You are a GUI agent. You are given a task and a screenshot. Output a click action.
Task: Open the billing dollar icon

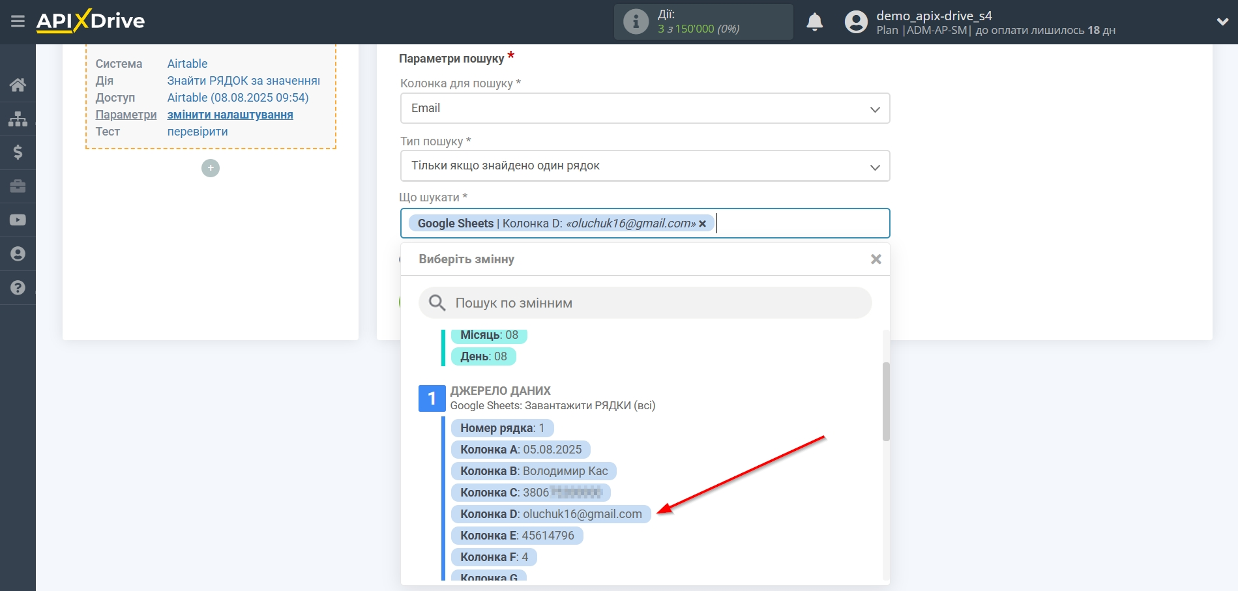click(x=18, y=152)
